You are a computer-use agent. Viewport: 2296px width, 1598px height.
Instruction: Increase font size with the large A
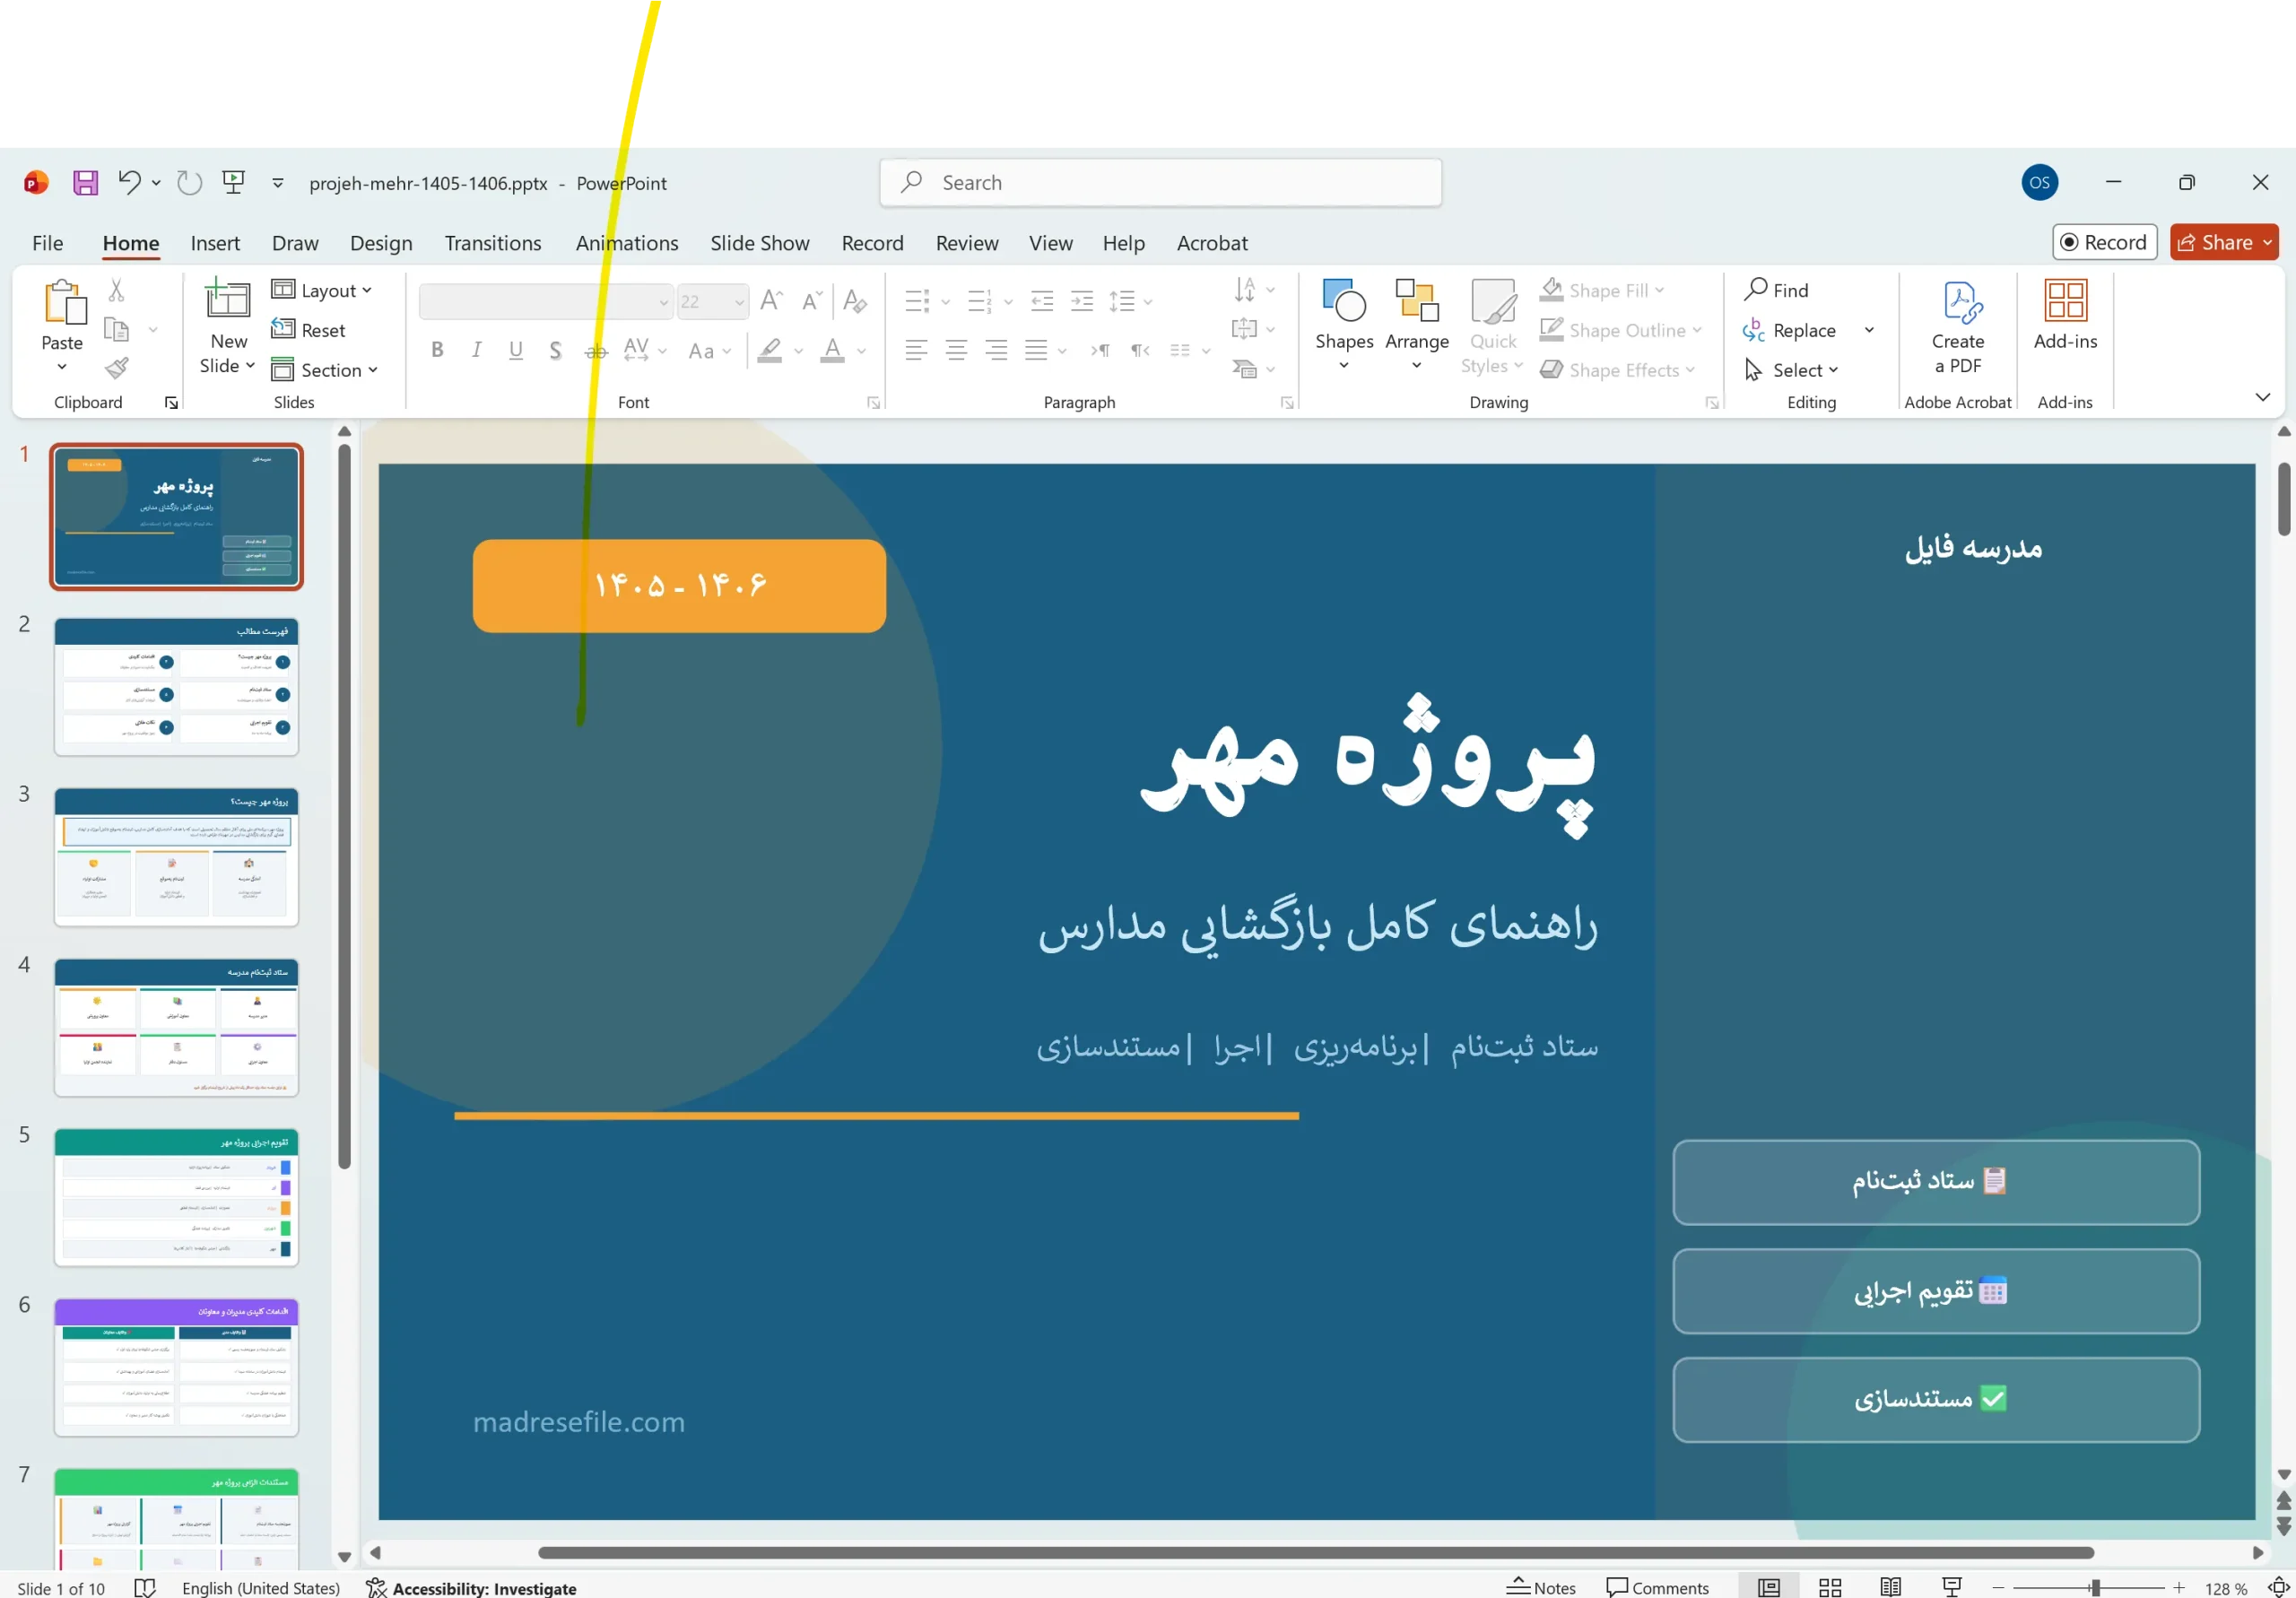(771, 300)
